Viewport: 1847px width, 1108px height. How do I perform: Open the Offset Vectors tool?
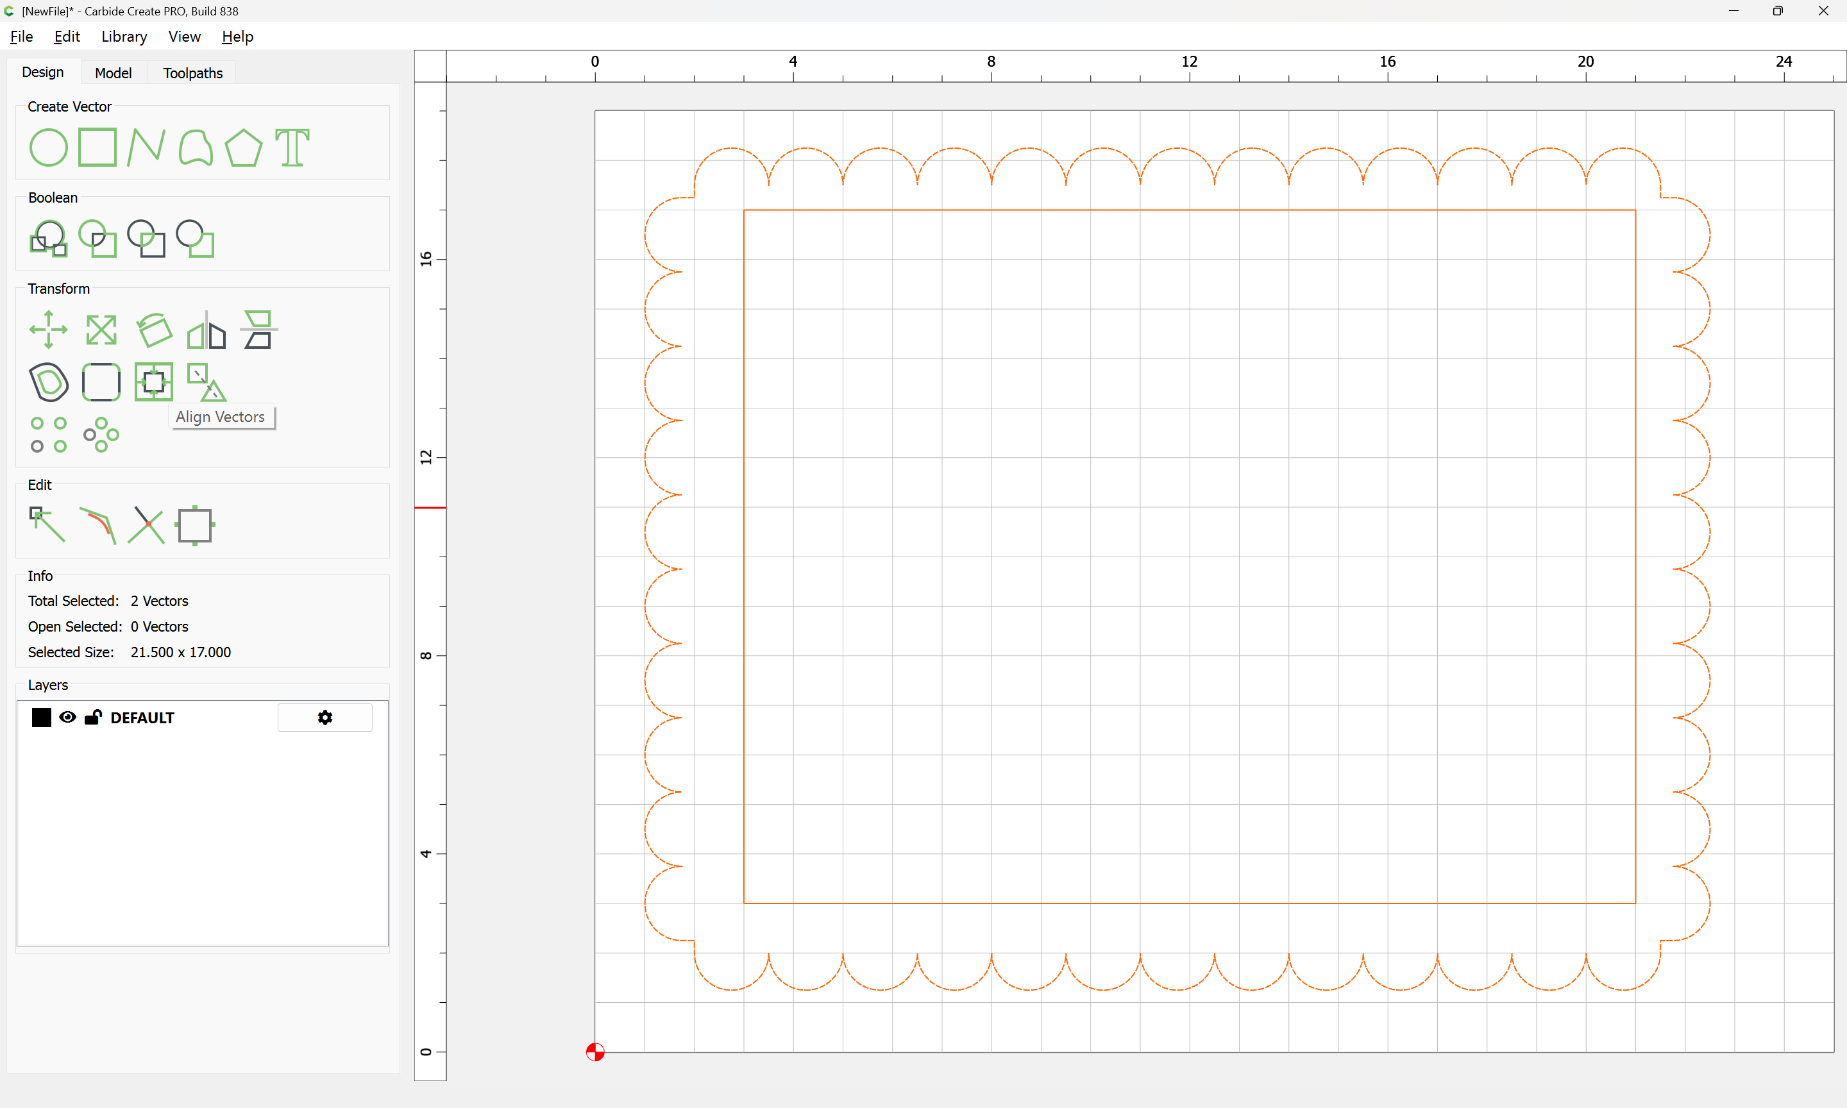click(x=49, y=382)
